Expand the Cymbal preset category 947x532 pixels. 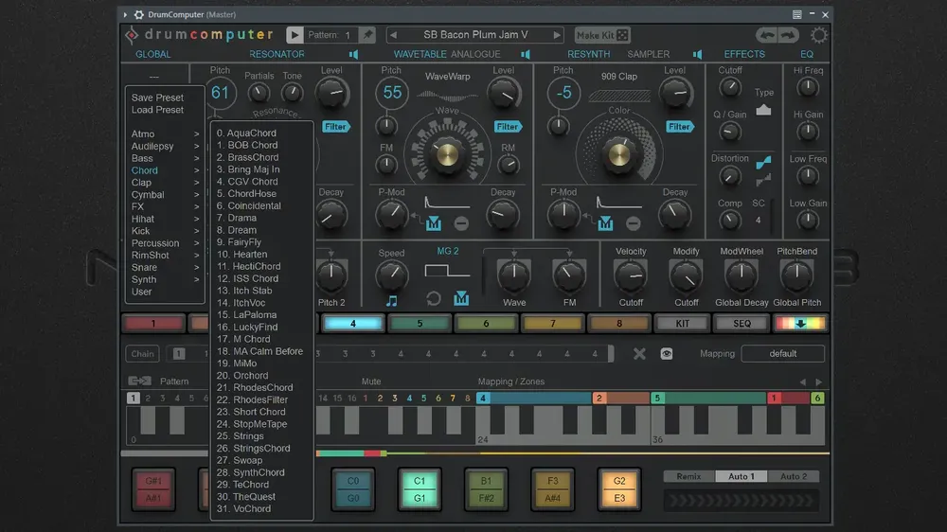[165, 194]
